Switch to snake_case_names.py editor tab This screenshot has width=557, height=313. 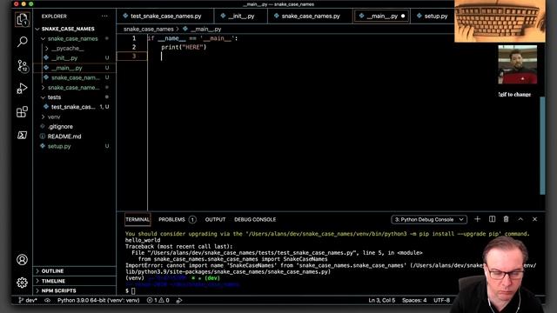(311, 16)
